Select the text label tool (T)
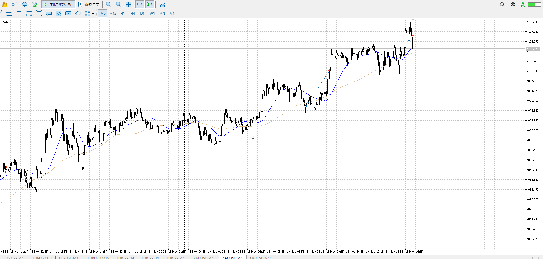 click(x=19, y=14)
